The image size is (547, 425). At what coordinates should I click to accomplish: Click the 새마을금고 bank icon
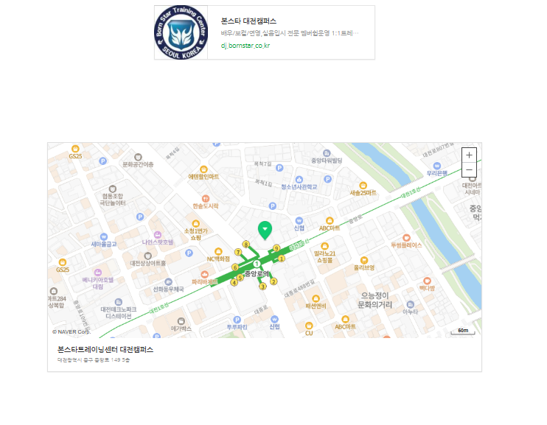click(x=104, y=236)
